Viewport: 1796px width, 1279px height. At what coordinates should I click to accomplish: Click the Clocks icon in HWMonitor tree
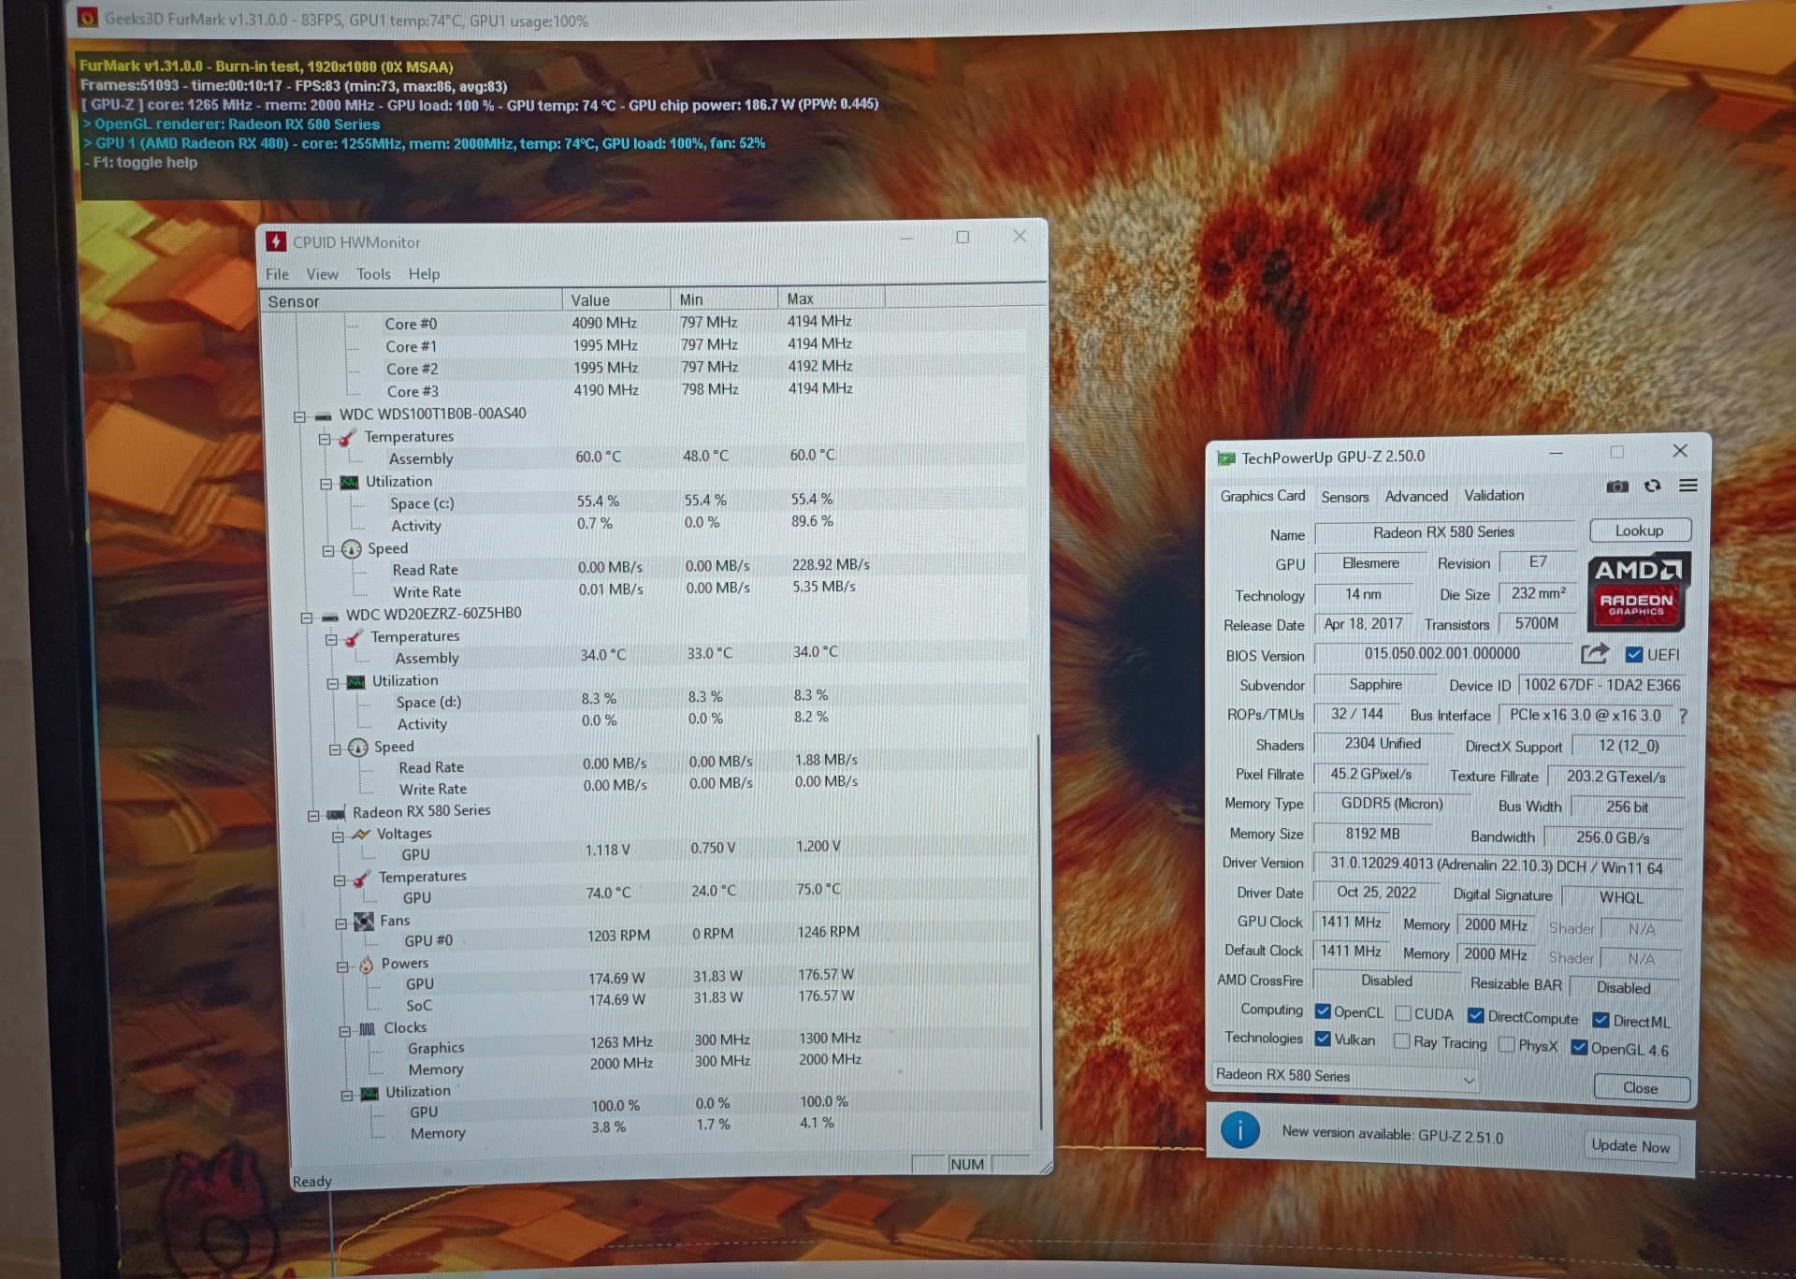coord(368,1029)
